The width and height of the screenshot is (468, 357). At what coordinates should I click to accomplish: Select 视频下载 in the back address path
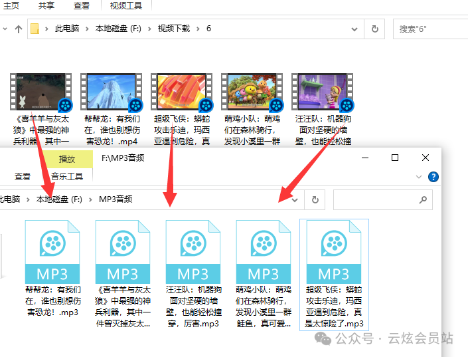(174, 29)
